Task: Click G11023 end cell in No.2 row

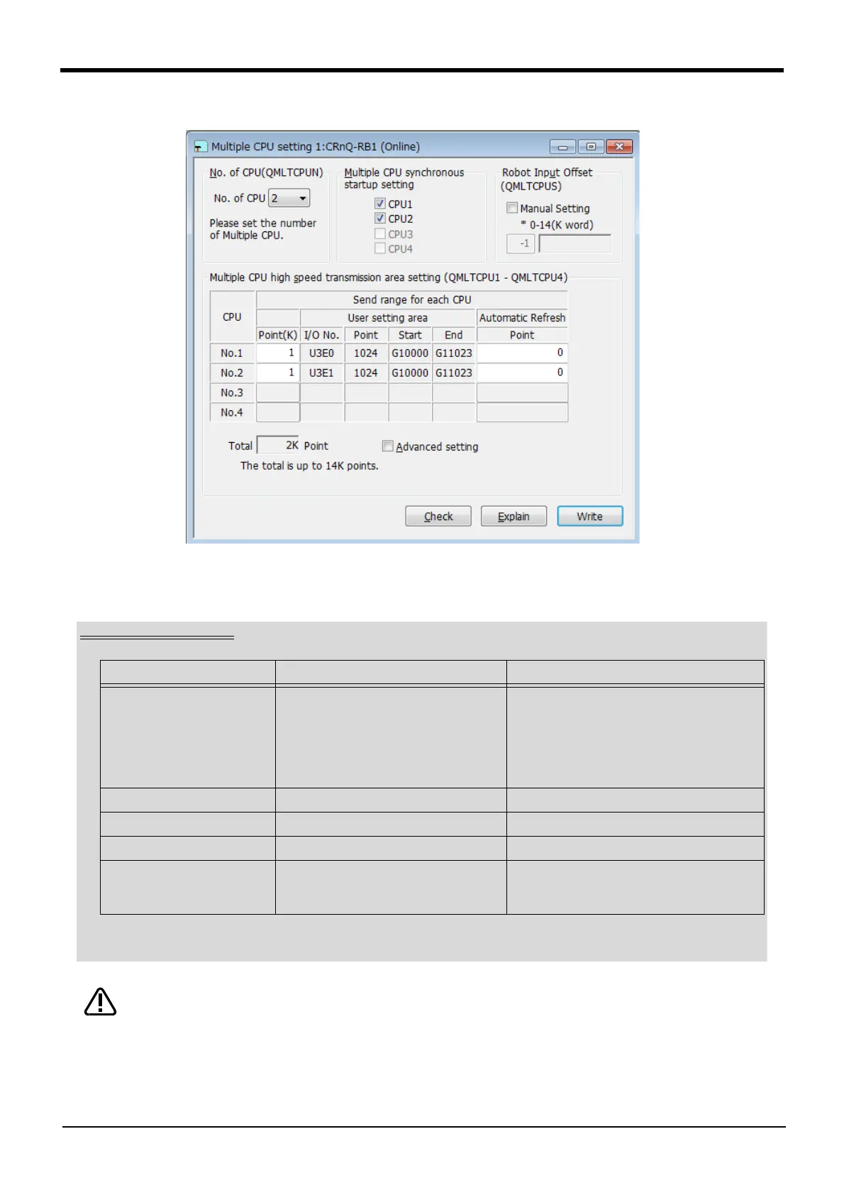Action: (x=454, y=373)
